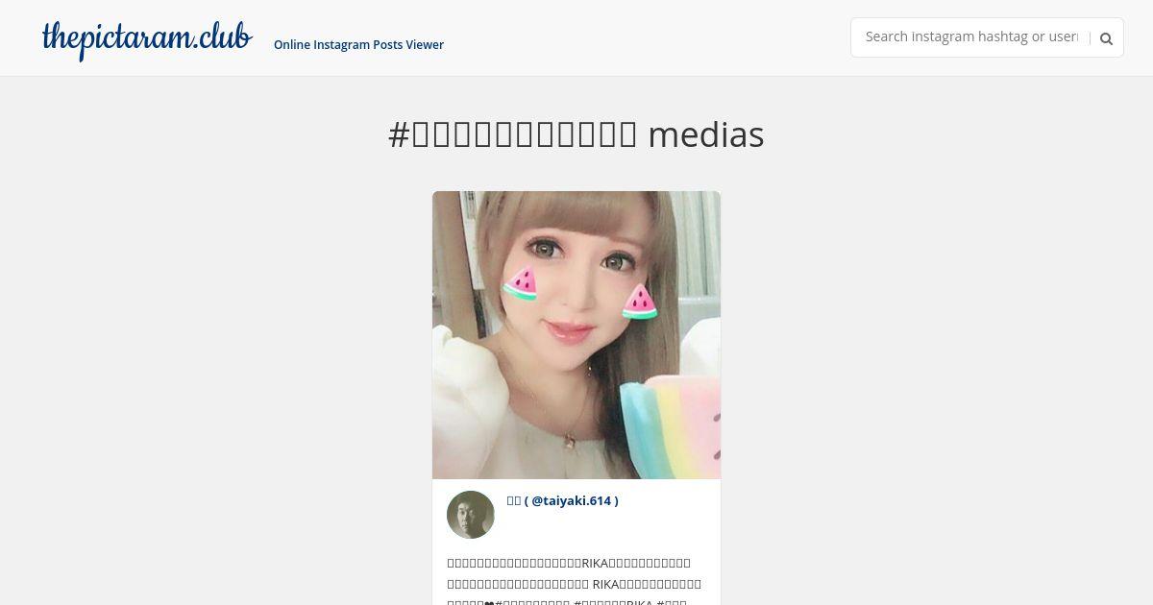Click the magnifier search icon
This screenshot has width=1153, height=605.
click(1106, 39)
